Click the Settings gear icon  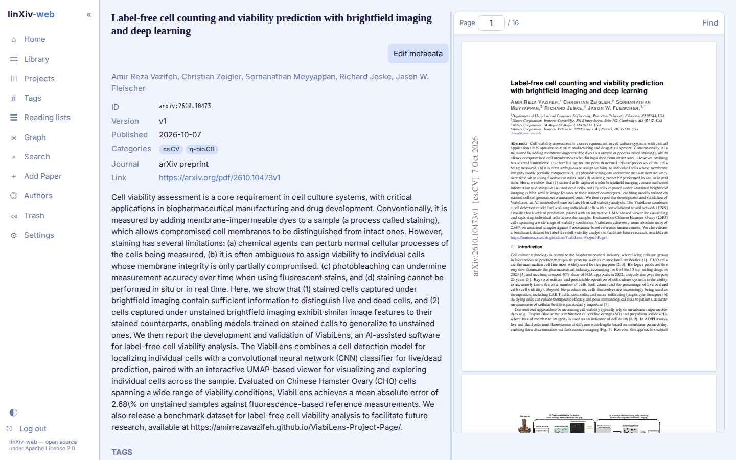(x=14, y=235)
